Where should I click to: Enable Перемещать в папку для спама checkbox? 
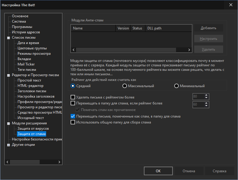pyautogui.click(x=73, y=103)
